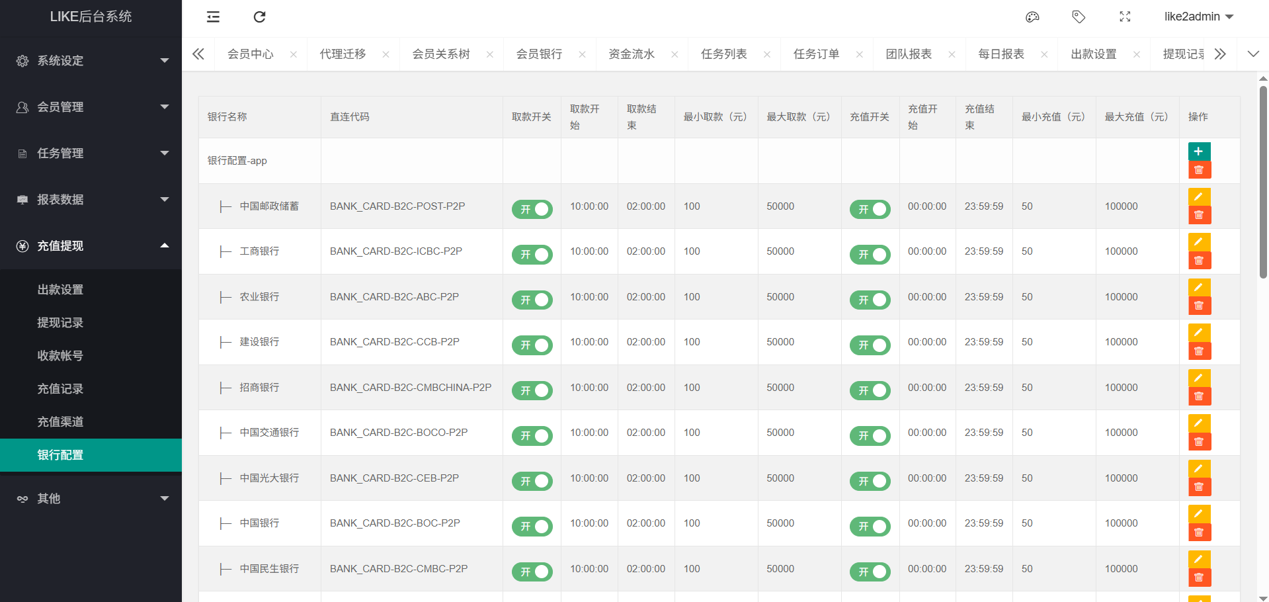Screen dimensions: 1269x602
Task: Expand the 任务管理 sidebar menu
Action: [x=91, y=153]
